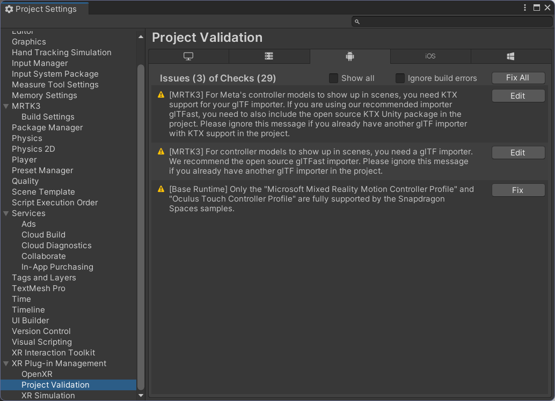Switch to the iOS platform tab

430,56
